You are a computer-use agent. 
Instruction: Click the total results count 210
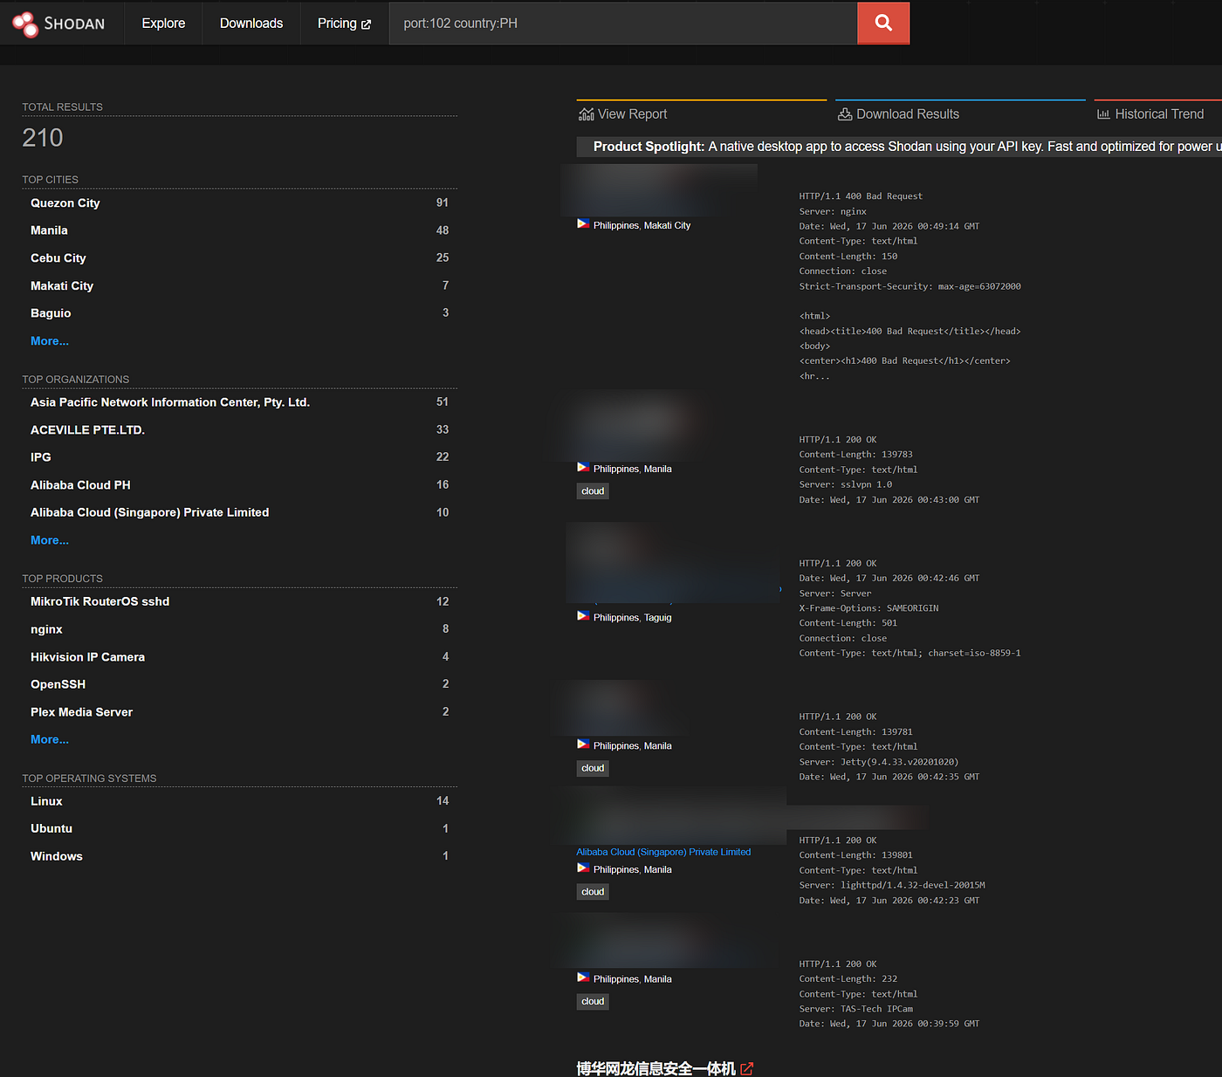click(x=43, y=138)
